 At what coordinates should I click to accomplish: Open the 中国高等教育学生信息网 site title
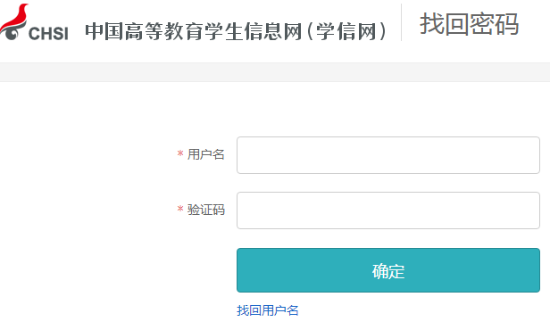coord(194,31)
